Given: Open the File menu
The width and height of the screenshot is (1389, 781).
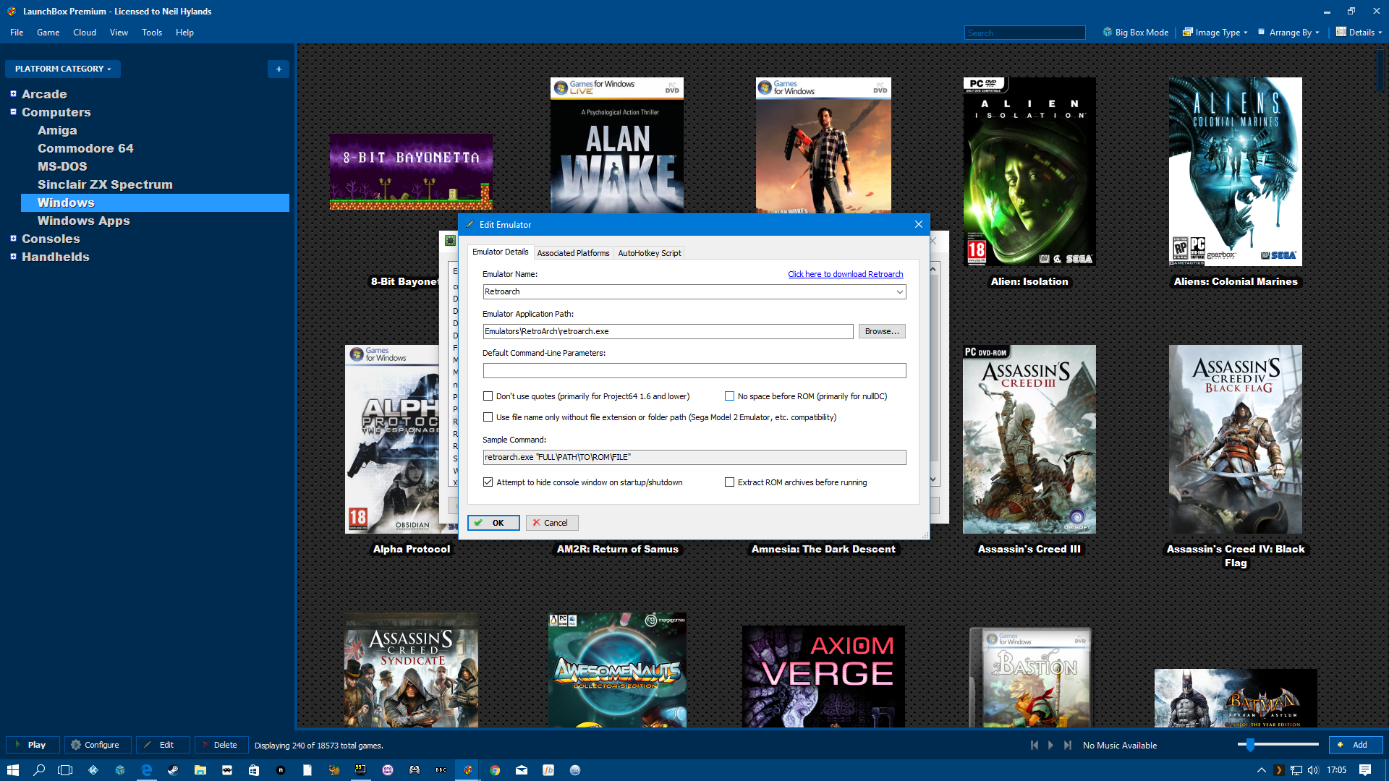Looking at the screenshot, I should tap(17, 33).
